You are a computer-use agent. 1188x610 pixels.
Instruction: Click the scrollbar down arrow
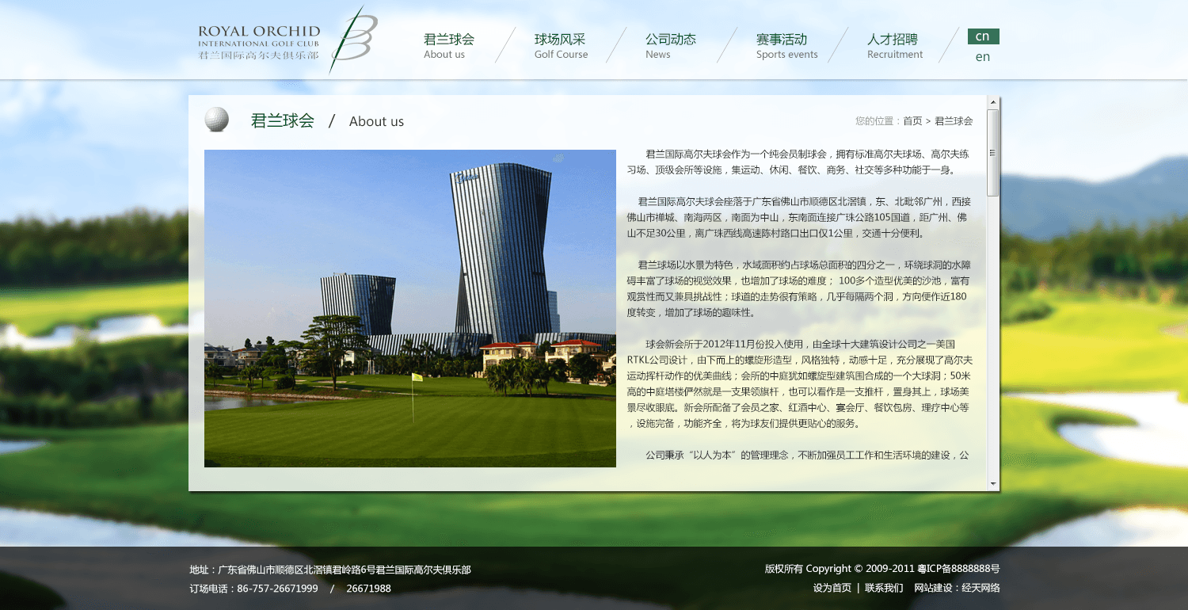pos(993,483)
